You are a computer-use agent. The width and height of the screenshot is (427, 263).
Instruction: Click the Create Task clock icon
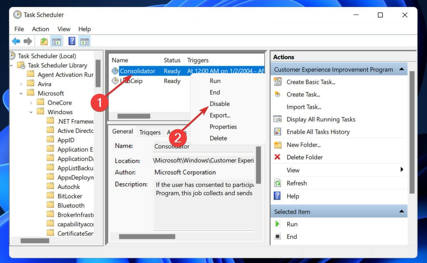coord(277,94)
